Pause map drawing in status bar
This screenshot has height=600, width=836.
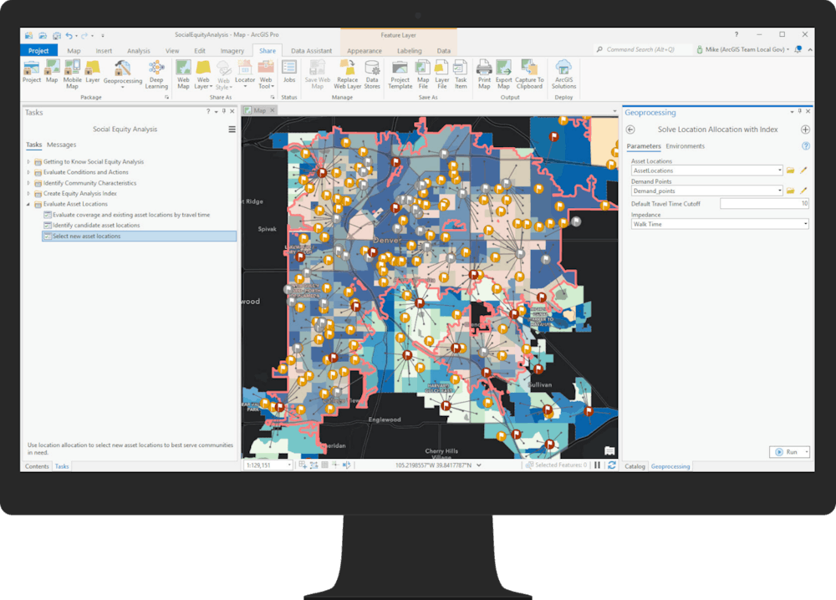pyautogui.click(x=597, y=465)
